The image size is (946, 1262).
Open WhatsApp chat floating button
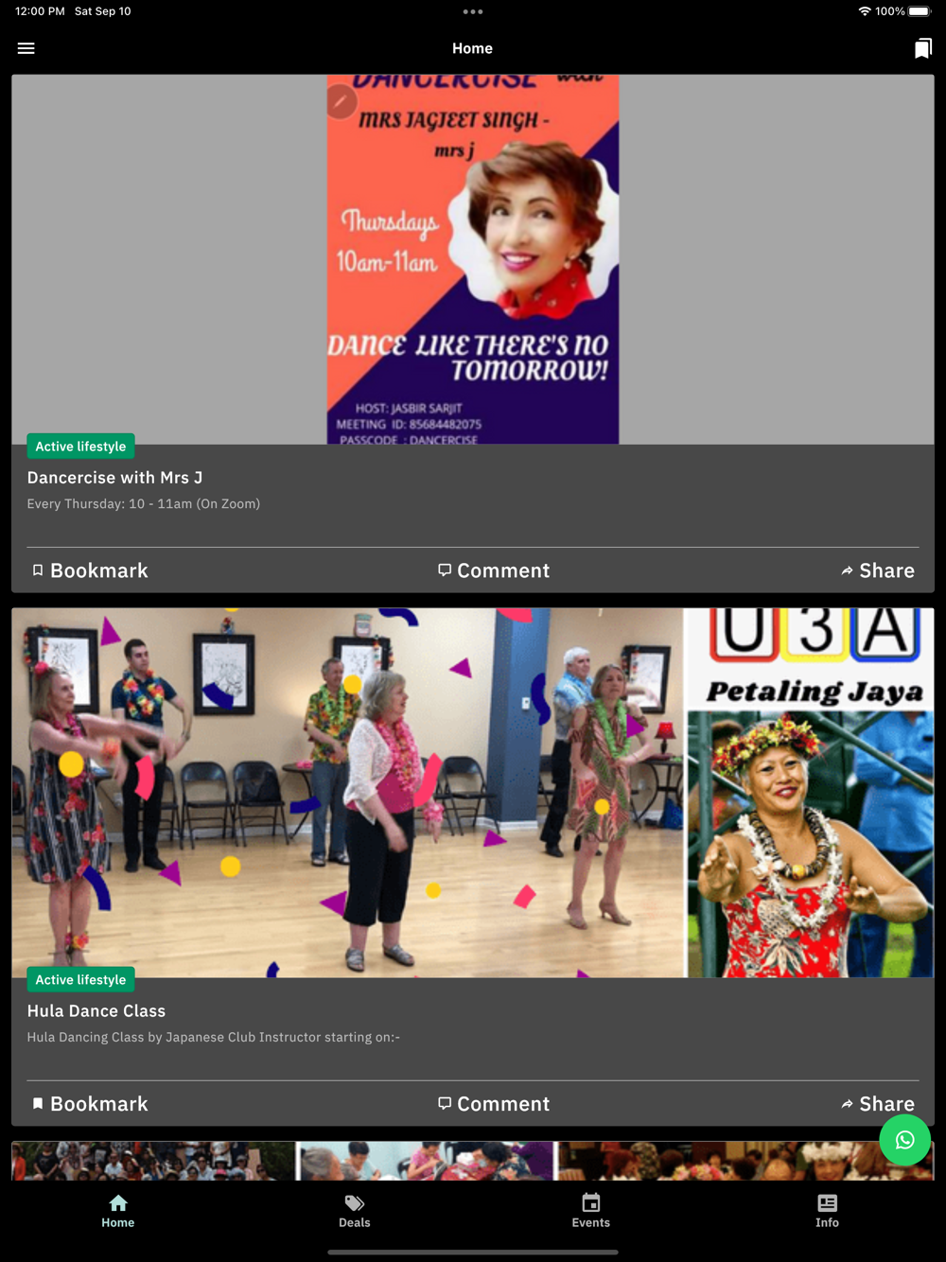(x=905, y=1140)
